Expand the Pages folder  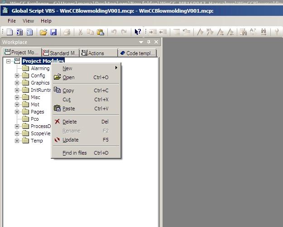click(x=17, y=112)
